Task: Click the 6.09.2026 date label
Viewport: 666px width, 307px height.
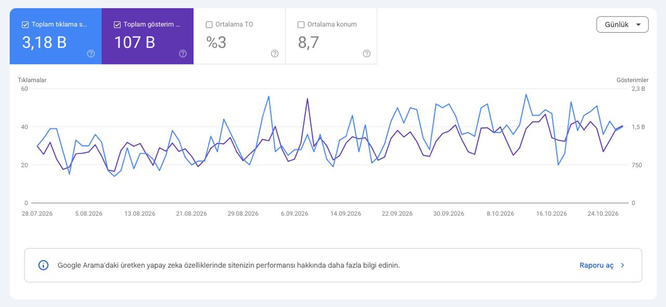Action: click(x=294, y=213)
